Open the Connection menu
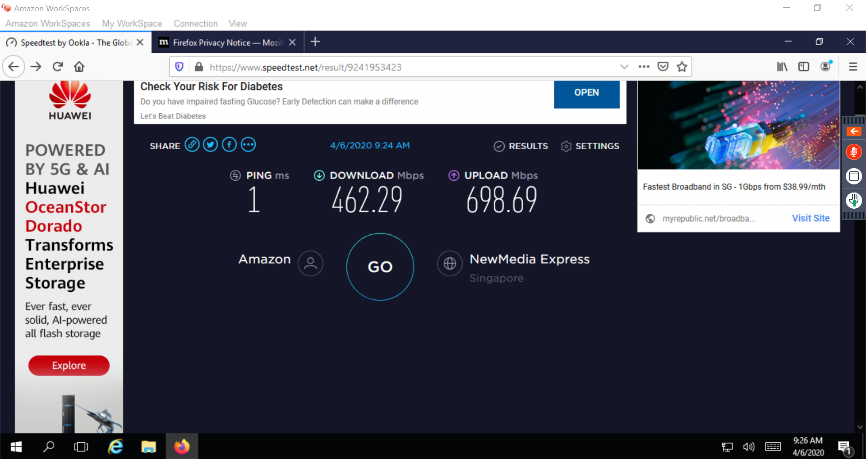The height and width of the screenshot is (459, 866). pyautogui.click(x=196, y=23)
